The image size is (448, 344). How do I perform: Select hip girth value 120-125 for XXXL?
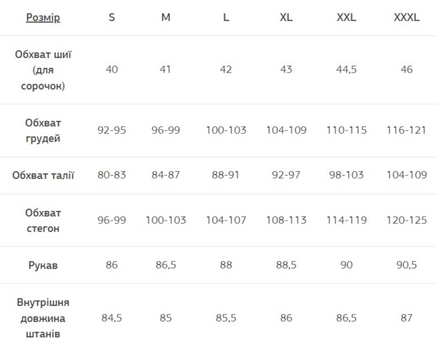coord(406,221)
